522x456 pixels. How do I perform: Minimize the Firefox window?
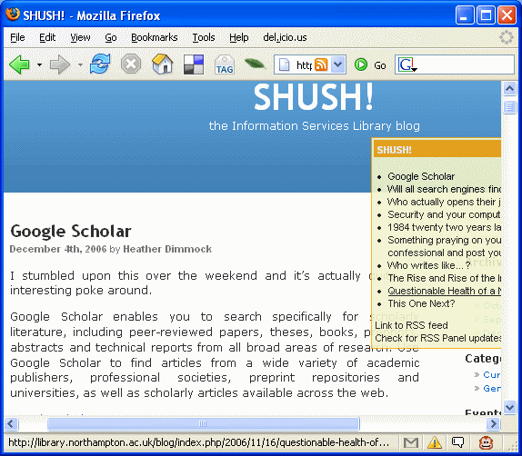[465, 15]
